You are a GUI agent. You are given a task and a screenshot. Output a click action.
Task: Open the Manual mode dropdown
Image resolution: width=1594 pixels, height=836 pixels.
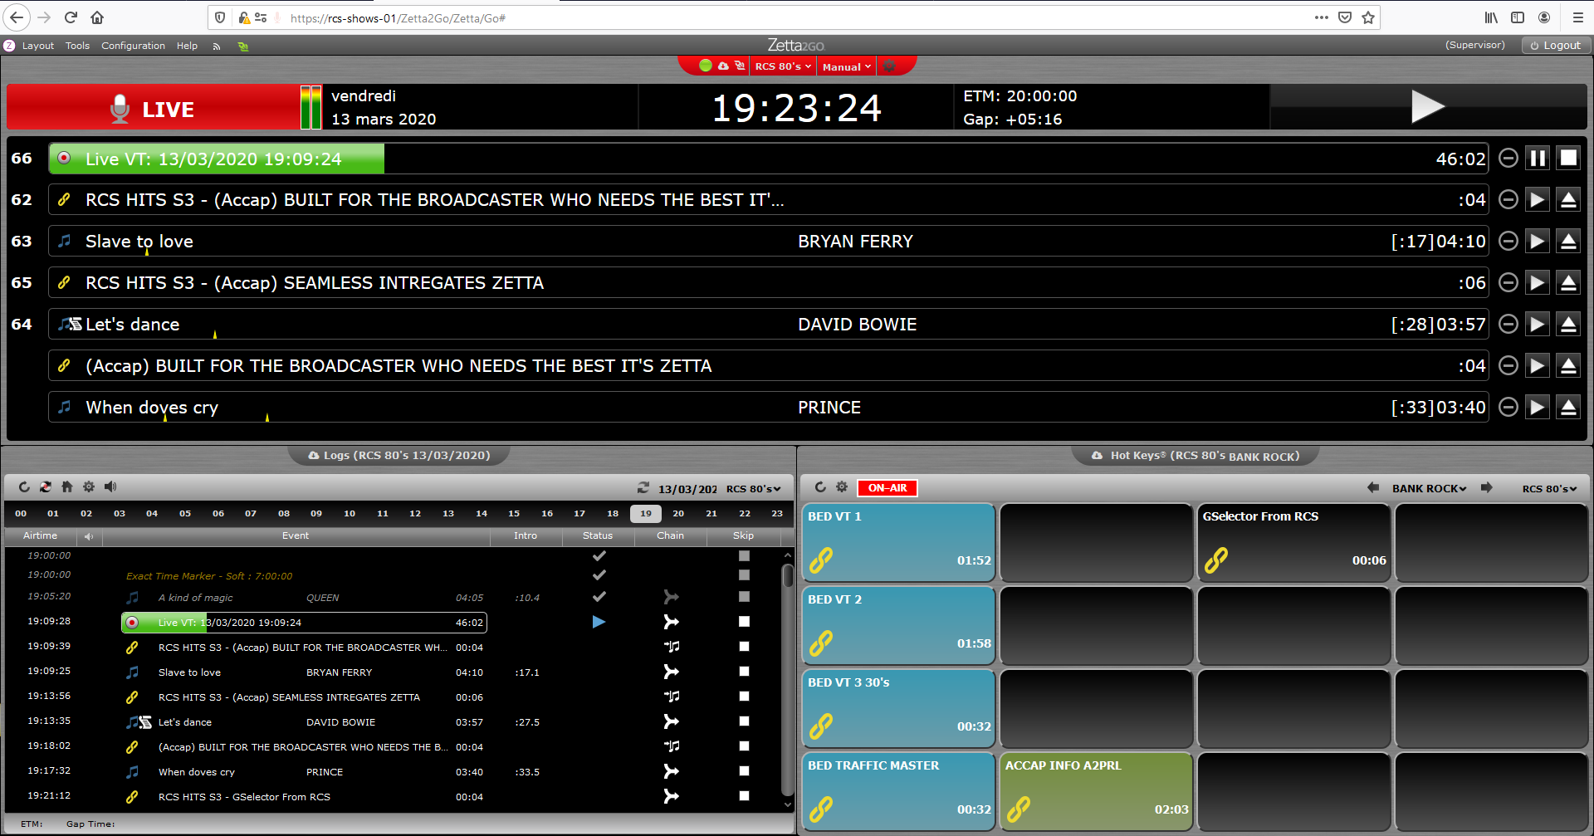(846, 66)
